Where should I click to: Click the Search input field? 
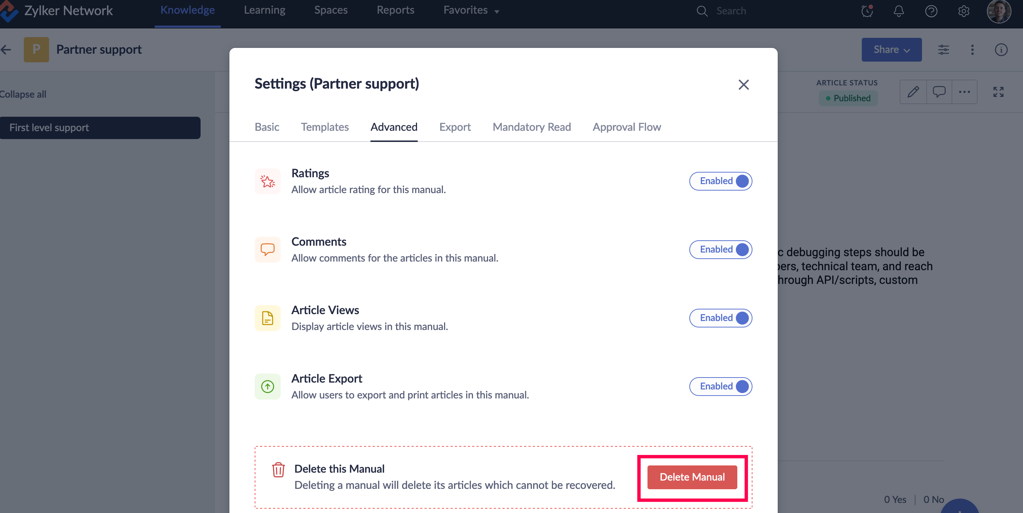pos(755,11)
